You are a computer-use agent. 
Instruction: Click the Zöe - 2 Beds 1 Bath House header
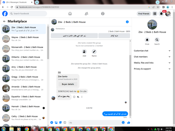point(72,22)
